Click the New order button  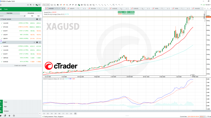coord(46,5)
